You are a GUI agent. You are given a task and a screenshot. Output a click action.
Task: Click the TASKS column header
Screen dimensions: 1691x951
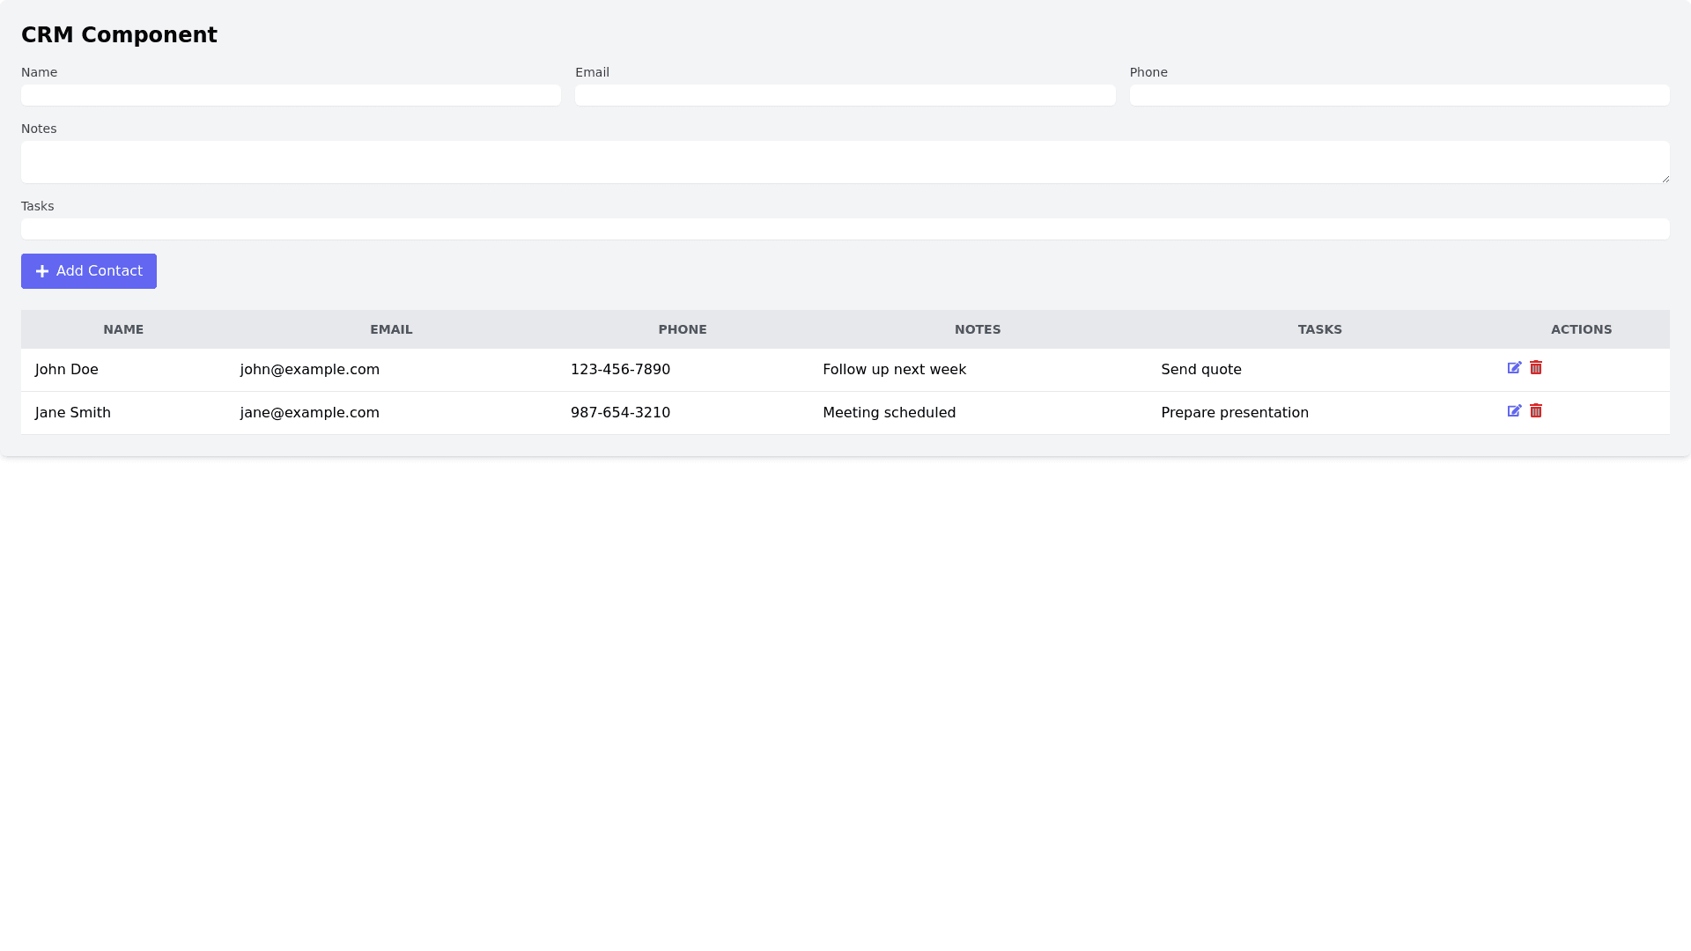(x=1319, y=329)
